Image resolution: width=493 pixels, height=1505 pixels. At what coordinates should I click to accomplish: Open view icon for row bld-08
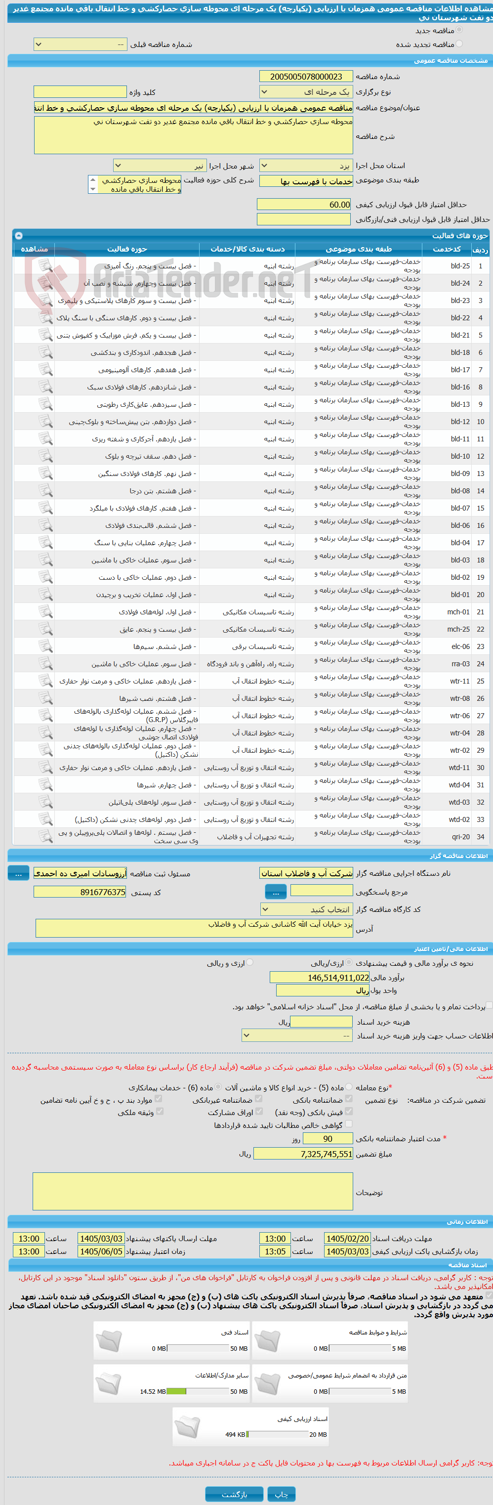pos(45,491)
